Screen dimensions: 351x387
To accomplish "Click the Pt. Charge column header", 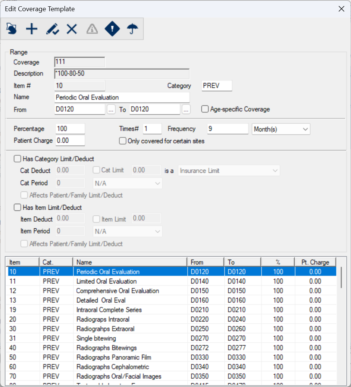I will tap(315, 262).
